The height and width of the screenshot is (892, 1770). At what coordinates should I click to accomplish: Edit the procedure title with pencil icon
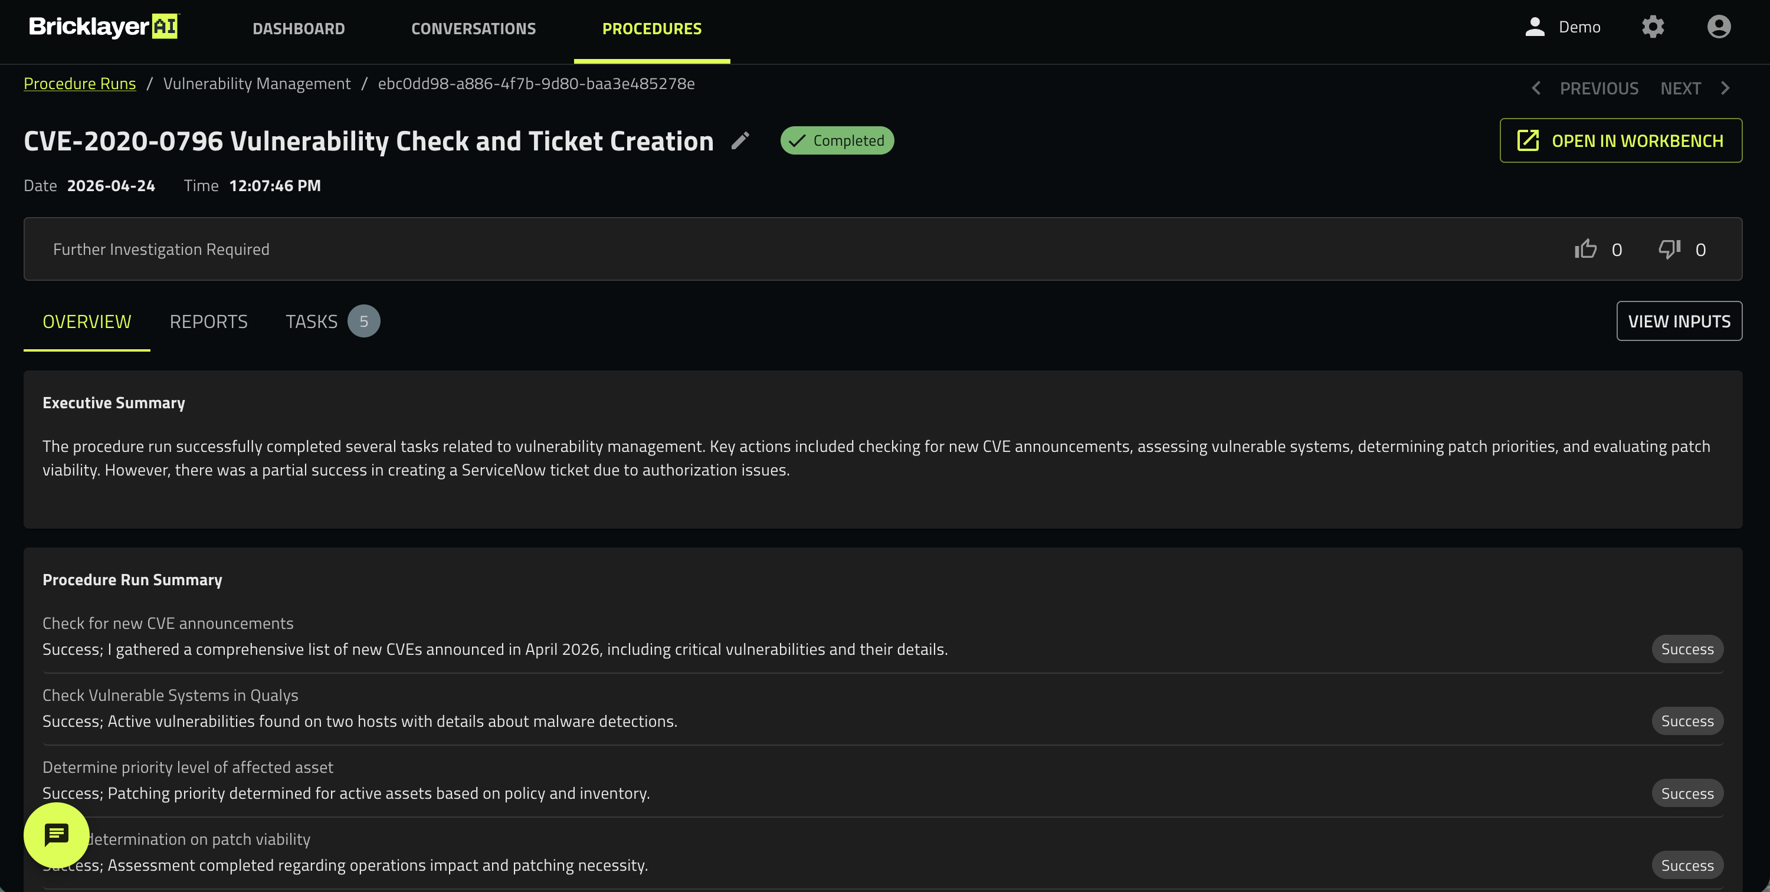coord(740,141)
